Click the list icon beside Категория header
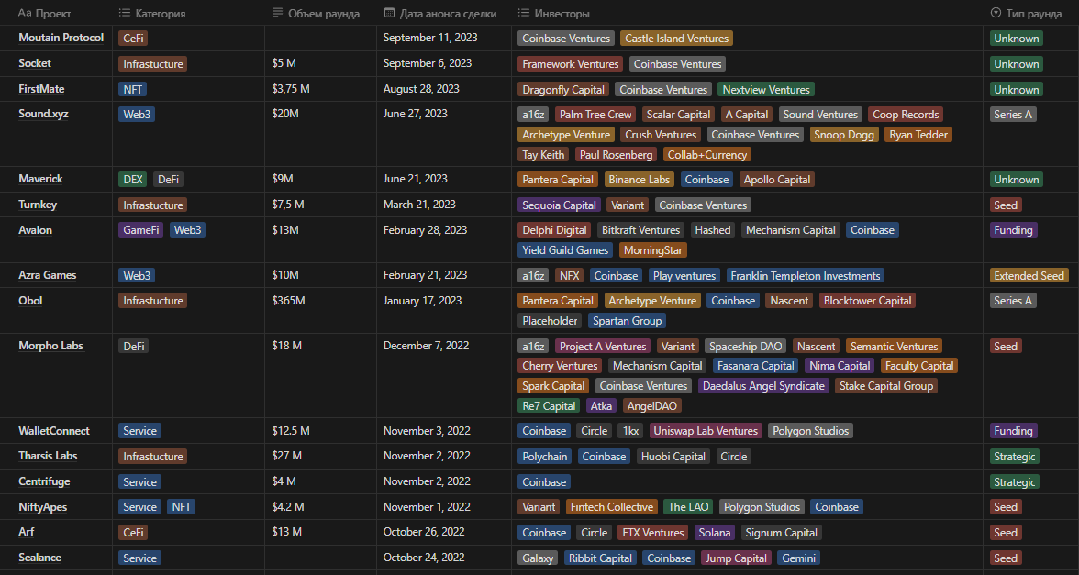This screenshot has height=575, width=1079. pos(125,14)
